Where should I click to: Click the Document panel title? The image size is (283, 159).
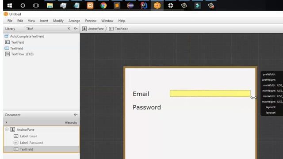[x=13, y=115]
